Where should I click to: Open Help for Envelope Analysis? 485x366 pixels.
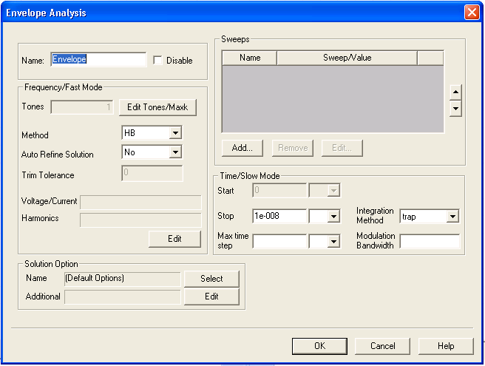pyautogui.click(x=446, y=346)
